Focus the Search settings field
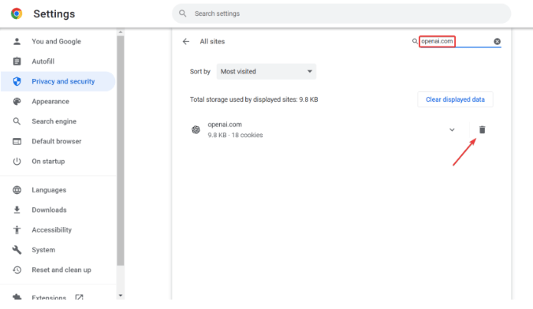533x309 pixels. [341, 13]
